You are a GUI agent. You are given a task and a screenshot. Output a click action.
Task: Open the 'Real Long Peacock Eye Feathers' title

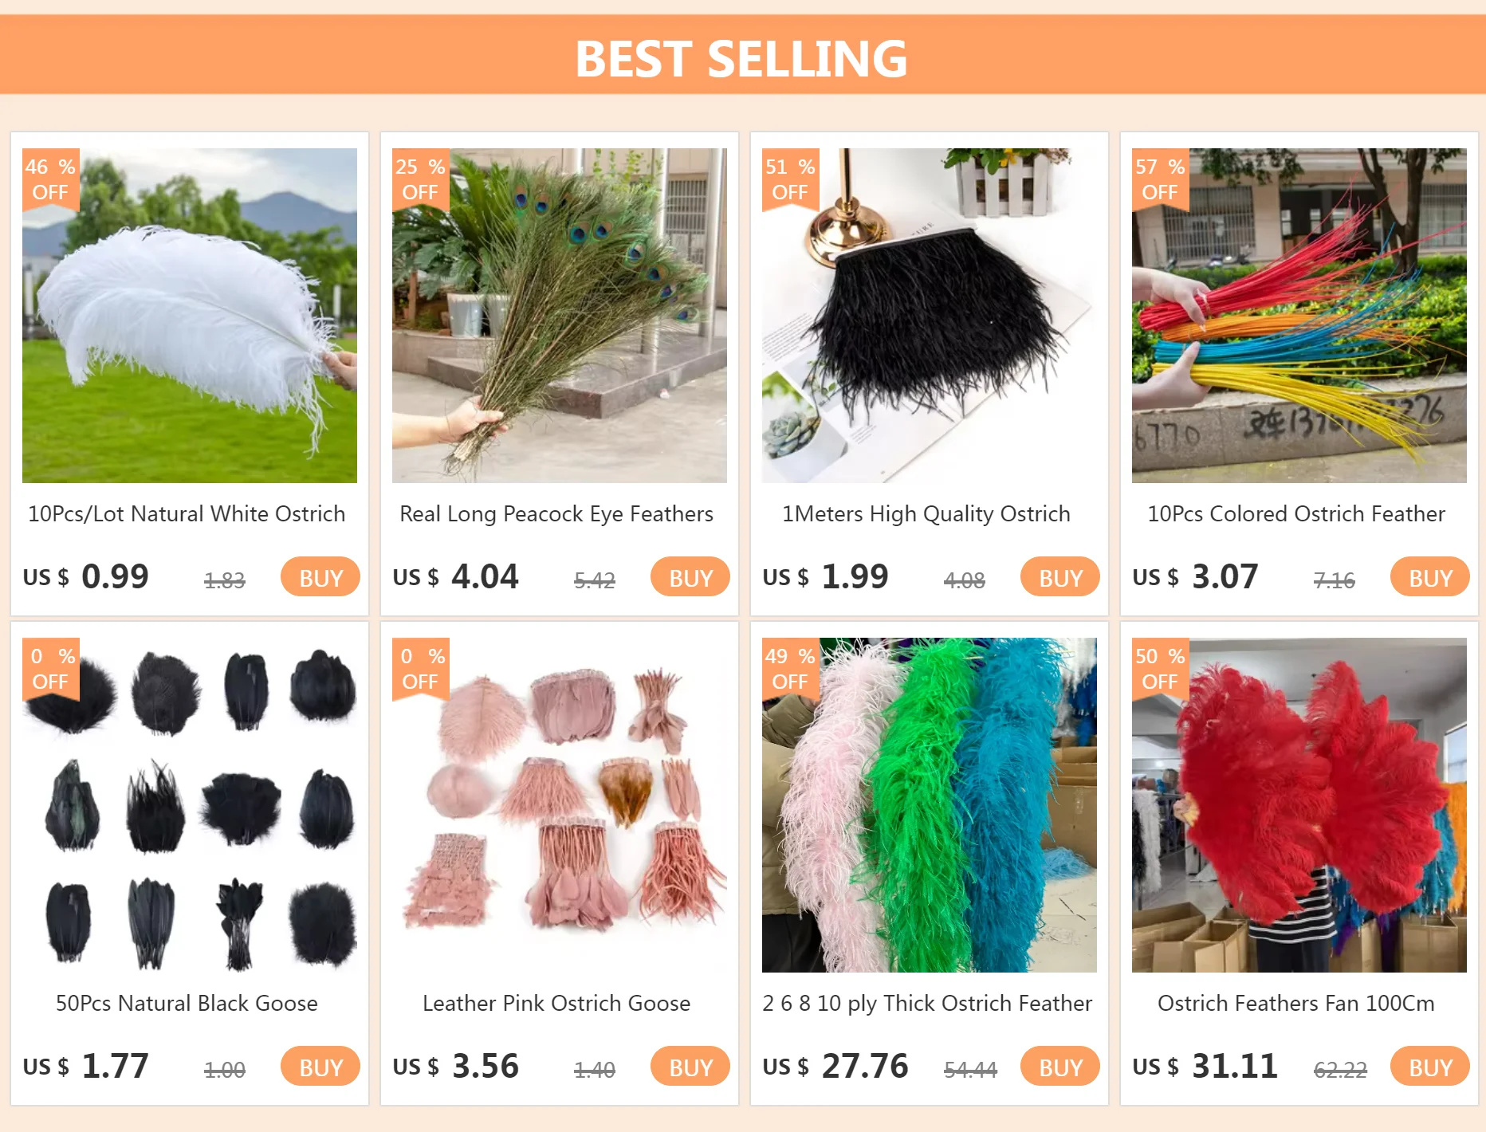[x=556, y=514]
